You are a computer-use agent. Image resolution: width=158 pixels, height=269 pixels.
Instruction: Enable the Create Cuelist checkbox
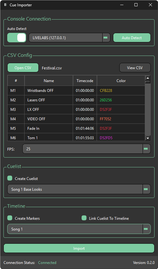[10, 178]
